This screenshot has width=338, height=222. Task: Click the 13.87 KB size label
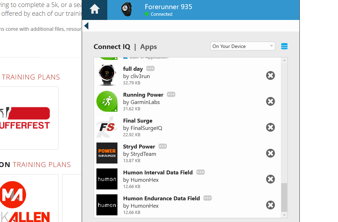coord(132,160)
